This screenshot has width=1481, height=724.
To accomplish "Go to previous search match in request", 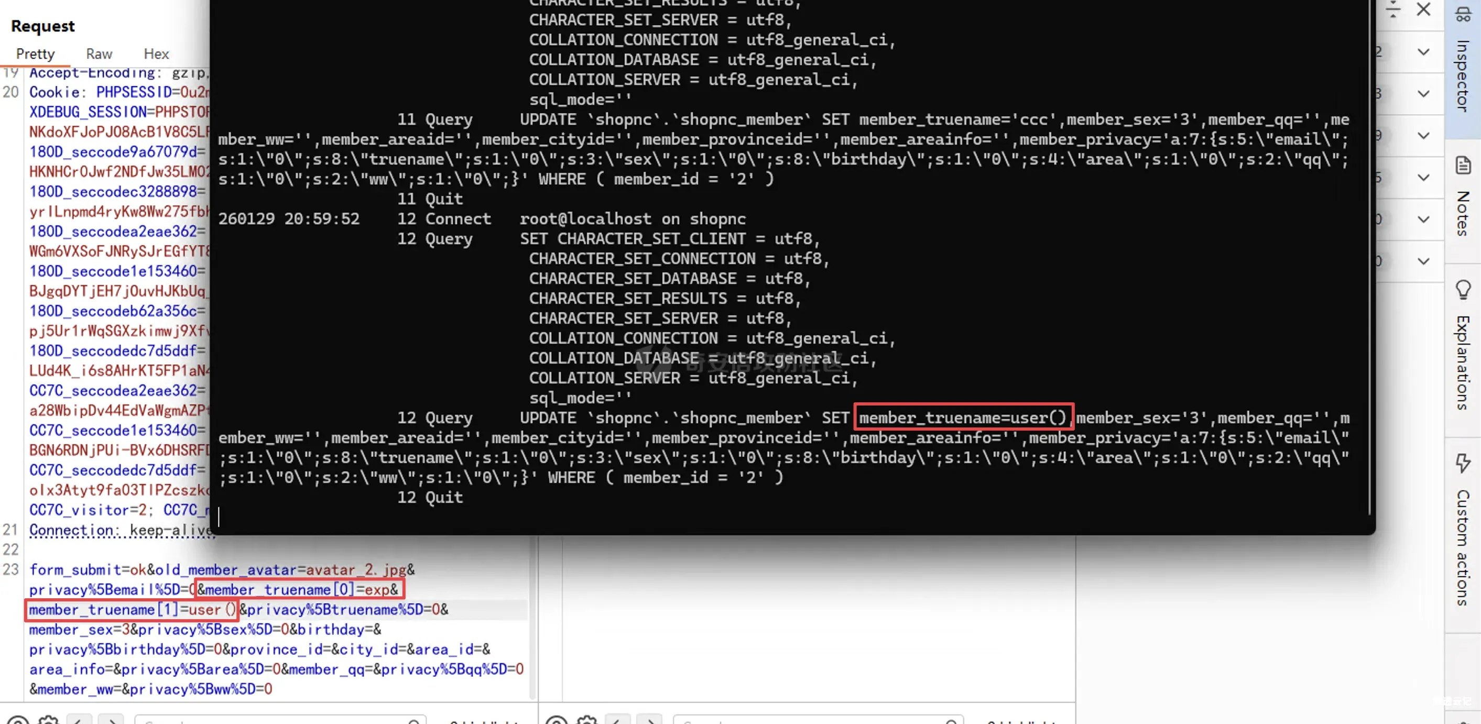I will [x=79, y=720].
